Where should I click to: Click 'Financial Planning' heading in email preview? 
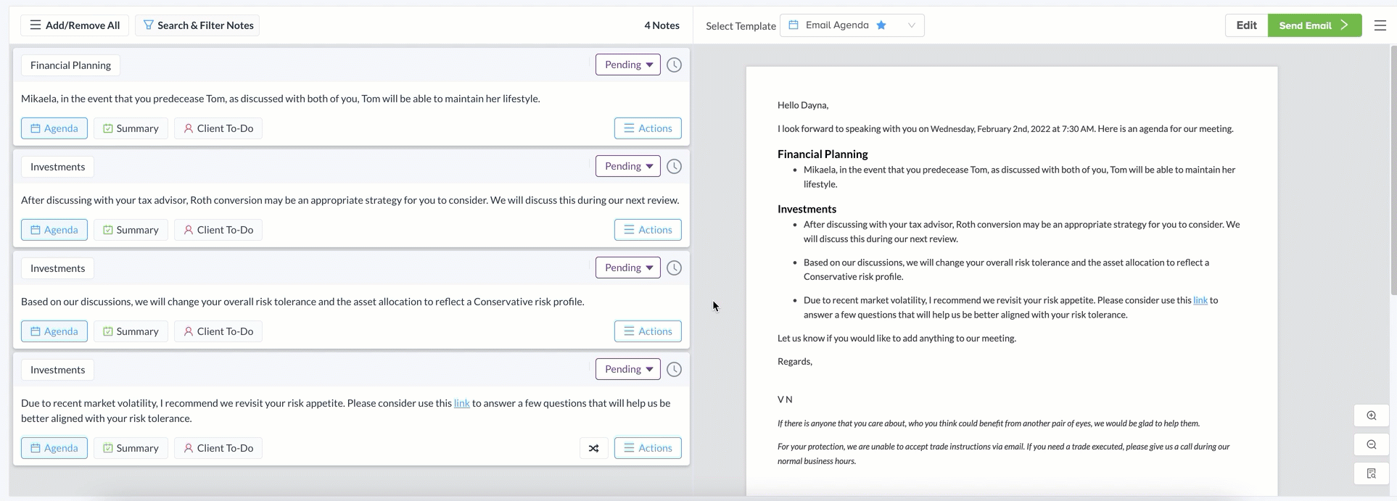click(x=823, y=154)
